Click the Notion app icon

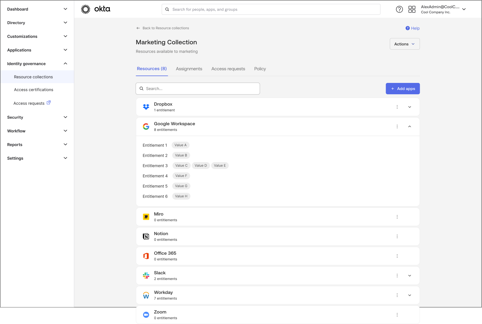tap(146, 236)
